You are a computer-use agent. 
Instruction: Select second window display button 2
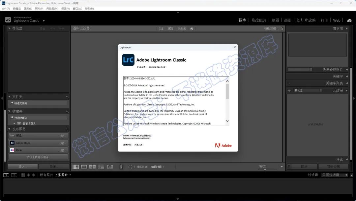tap(14, 175)
